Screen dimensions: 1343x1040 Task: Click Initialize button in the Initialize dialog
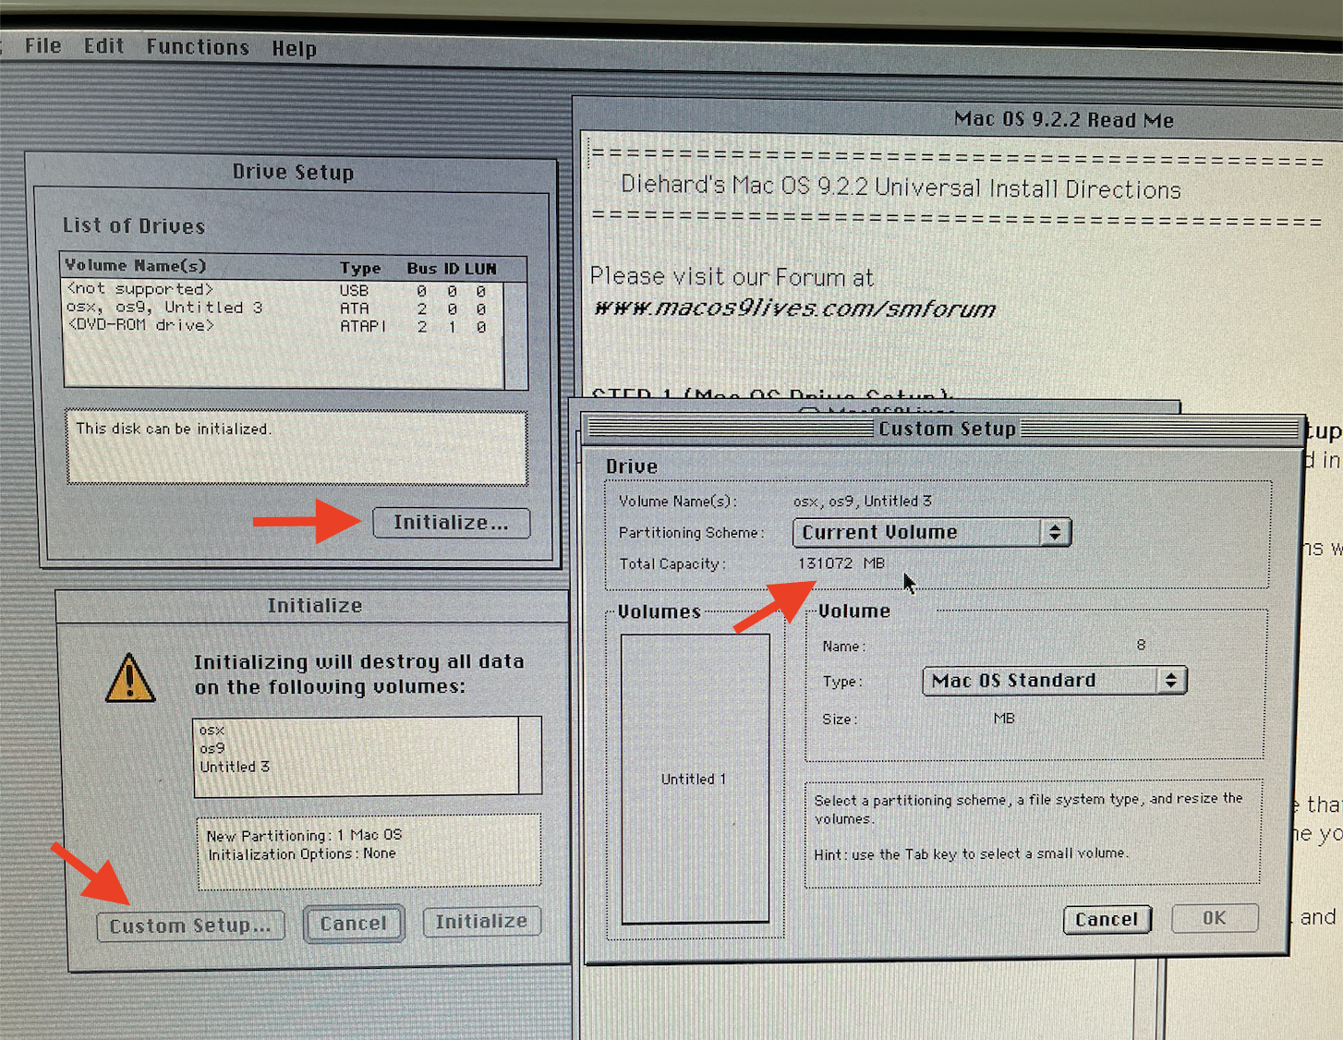click(481, 921)
